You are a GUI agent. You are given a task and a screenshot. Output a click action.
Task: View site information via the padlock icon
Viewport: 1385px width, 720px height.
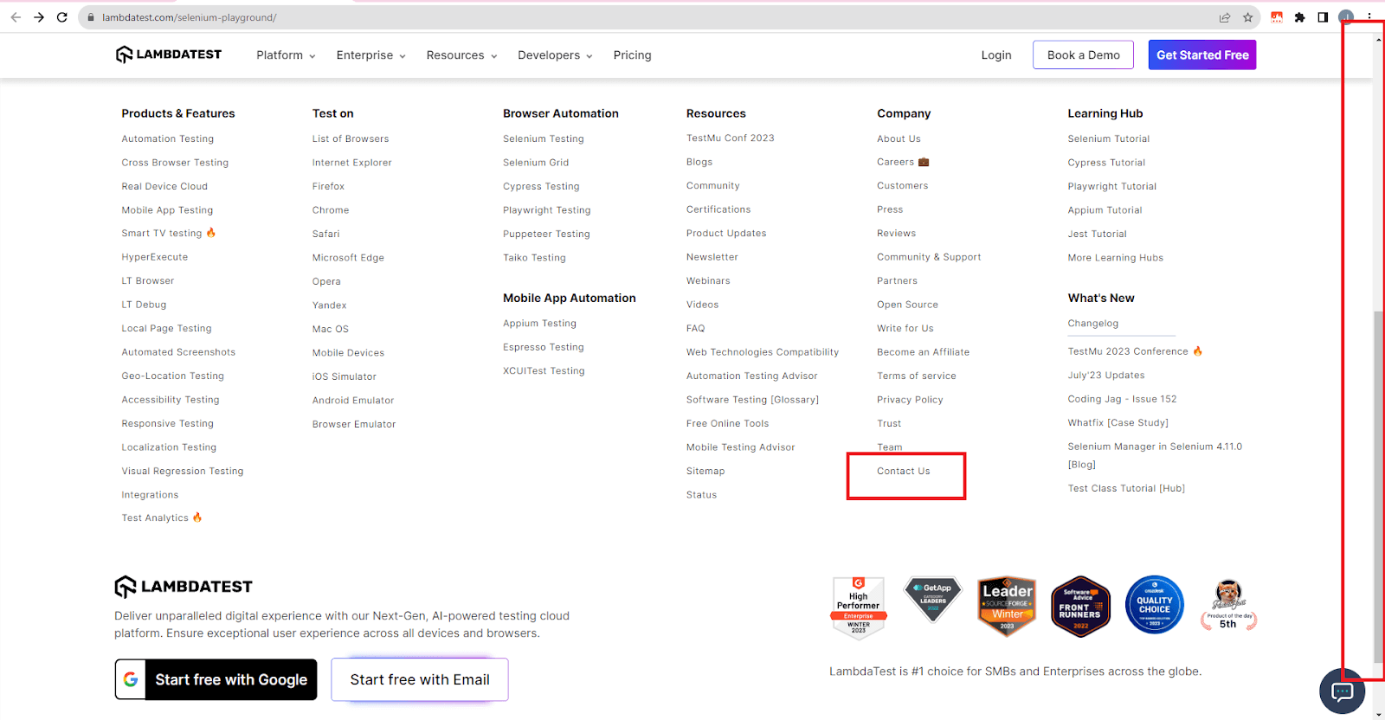tap(91, 17)
